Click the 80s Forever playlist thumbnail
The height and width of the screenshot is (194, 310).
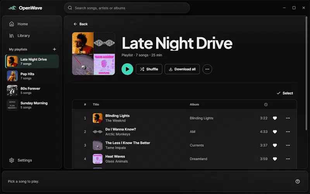12,90
